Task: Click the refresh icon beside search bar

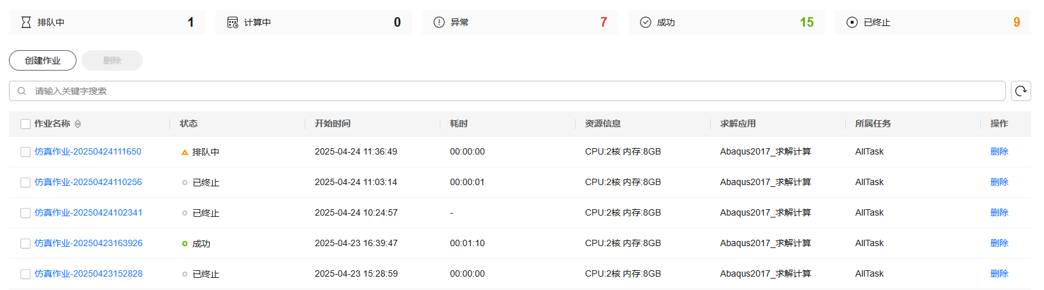Action: click(x=1021, y=91)
